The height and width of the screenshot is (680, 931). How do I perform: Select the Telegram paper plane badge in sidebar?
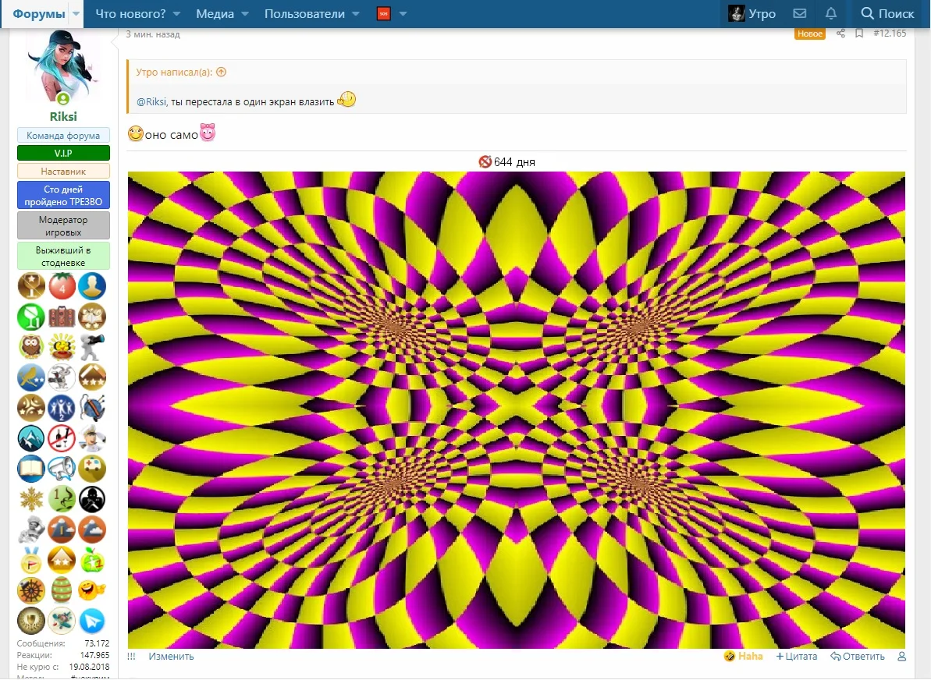[92, 622]
